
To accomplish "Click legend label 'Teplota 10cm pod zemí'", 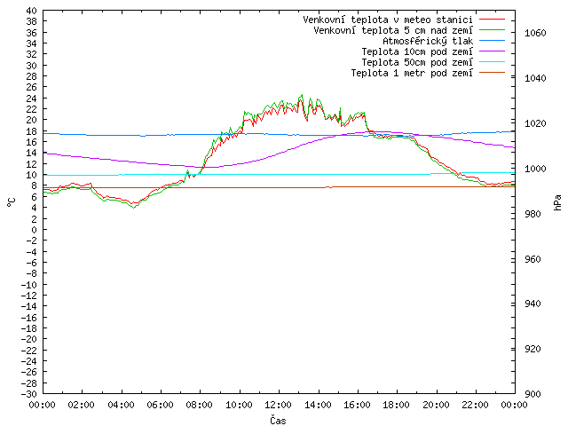I will tap(417, 51).
